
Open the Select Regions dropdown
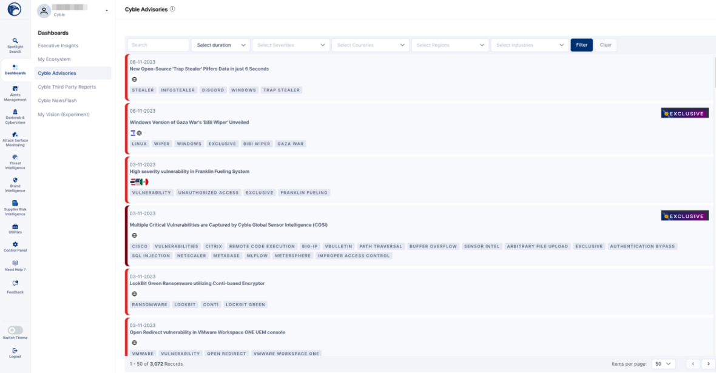pos(450,45)
